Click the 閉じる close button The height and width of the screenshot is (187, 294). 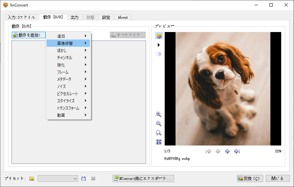pos(278,178)
